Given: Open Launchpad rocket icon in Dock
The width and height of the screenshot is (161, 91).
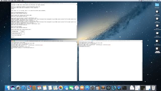Looking at the screenshot, I should pos(18,88).
